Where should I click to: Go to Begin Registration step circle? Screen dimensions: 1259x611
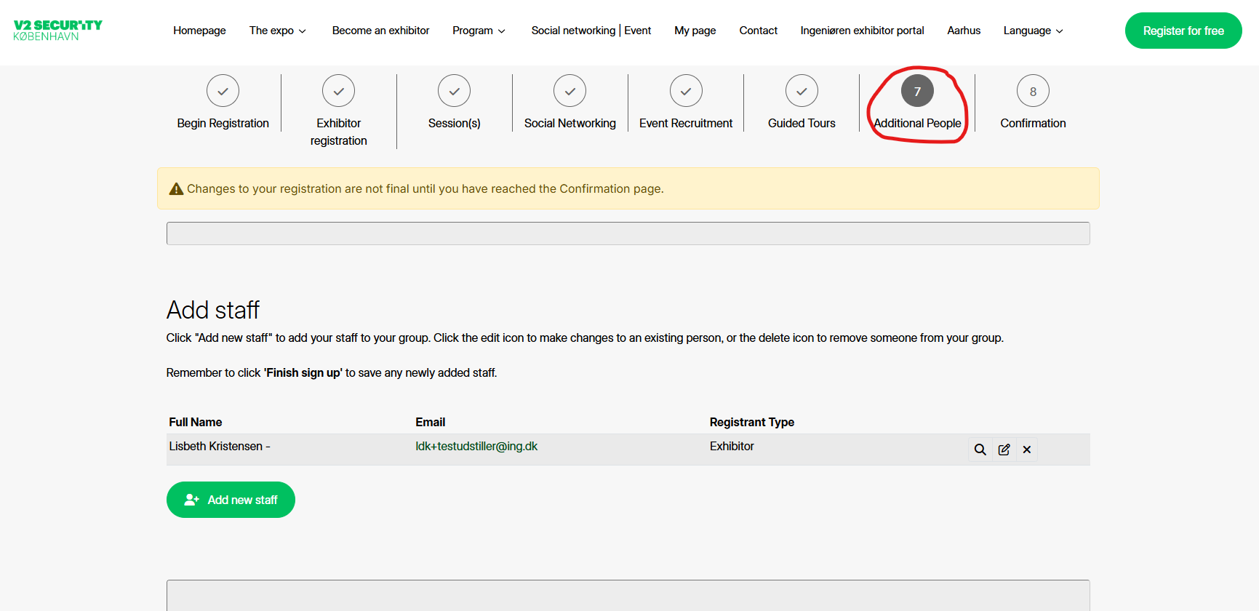(x=223, y=91)
